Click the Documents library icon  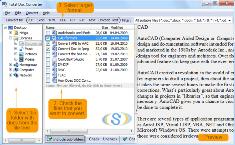pos(21,43)
